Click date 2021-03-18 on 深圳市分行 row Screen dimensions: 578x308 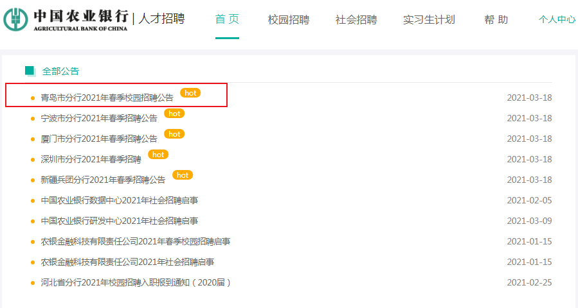(529, 159)
